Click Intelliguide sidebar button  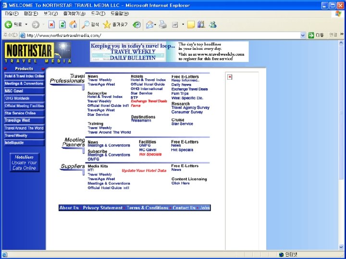[x=25, y=143]
